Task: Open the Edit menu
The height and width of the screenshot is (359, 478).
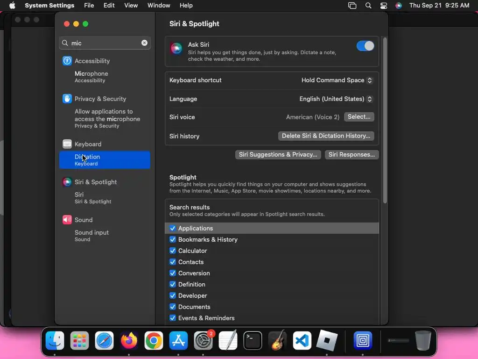Action: [x=109, y=6]
